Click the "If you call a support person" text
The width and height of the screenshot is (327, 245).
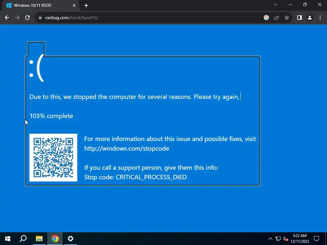click(151, 168)
